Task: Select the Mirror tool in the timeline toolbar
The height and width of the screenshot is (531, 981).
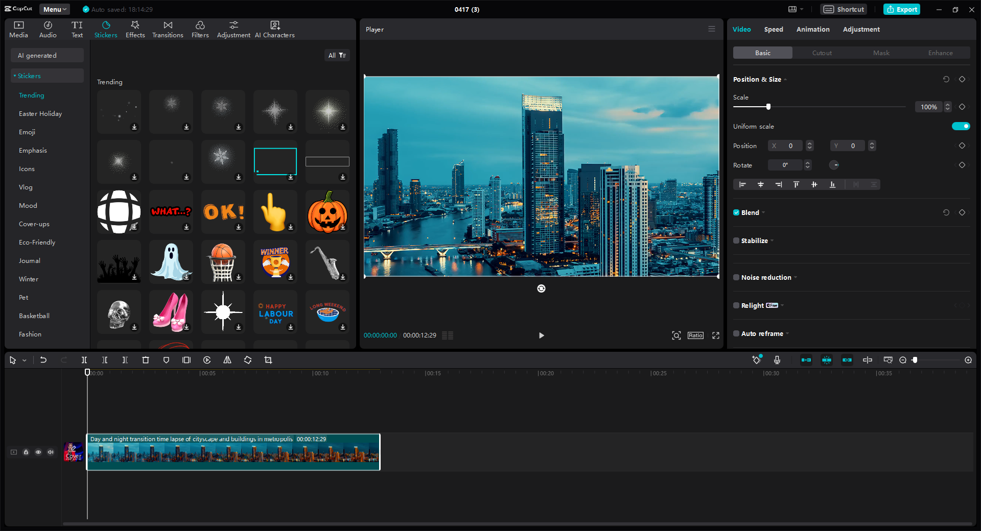Action: (x=227, y=360)
